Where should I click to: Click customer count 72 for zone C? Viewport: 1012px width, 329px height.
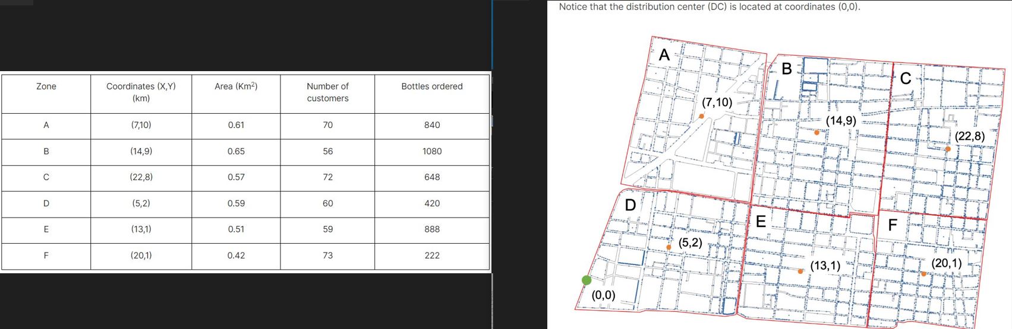pos(327,177)
